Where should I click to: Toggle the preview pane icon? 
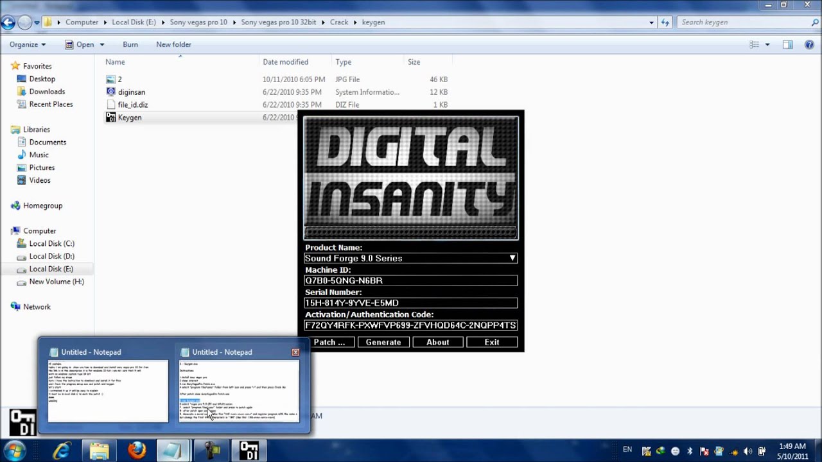[x=787, y=44]
